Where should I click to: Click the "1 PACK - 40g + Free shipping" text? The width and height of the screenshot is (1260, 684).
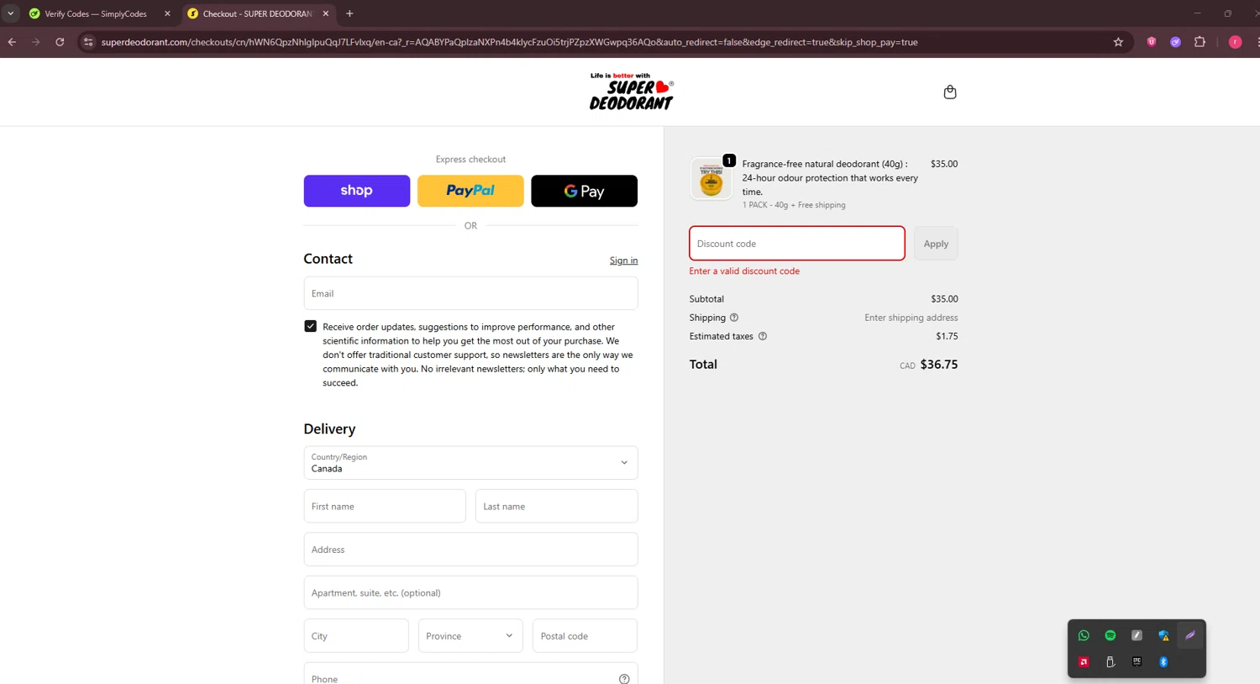point(794,205)
